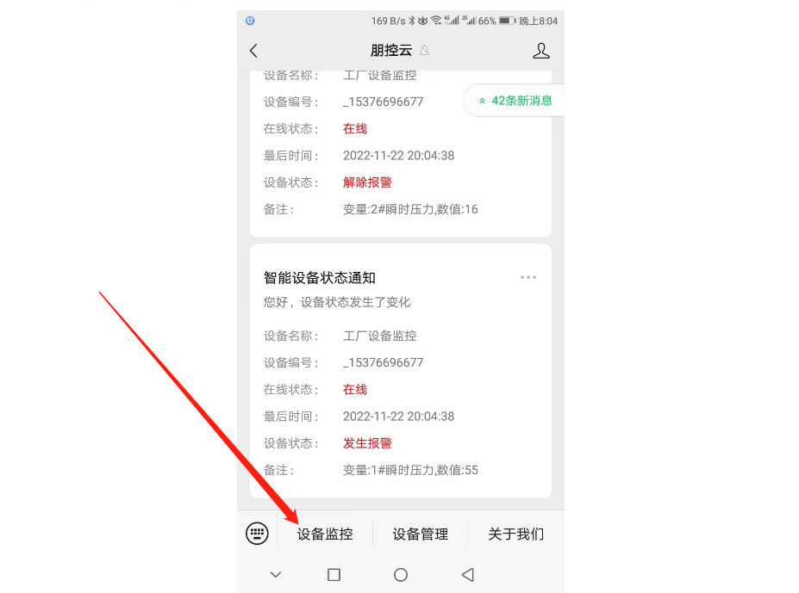Switch to keyboard input mode icon
The height and width of the screenshot is (593, 799).
click(x=257, y=534)
